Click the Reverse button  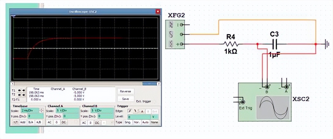click(x=125, y=91)
